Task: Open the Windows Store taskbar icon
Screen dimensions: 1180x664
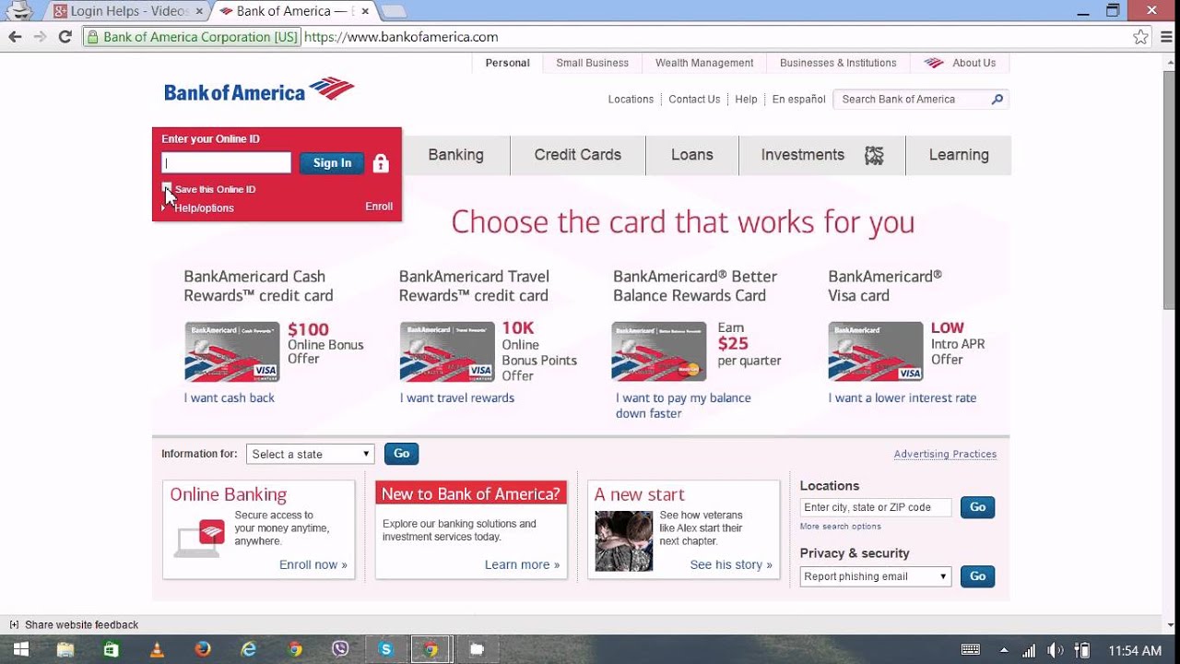Action: 112,649
